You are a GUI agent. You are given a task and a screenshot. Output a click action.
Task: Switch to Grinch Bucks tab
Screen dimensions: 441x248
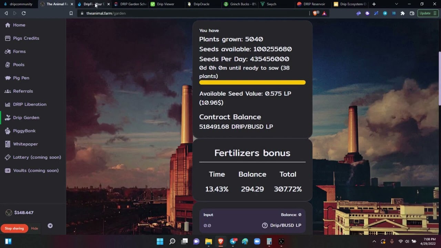(x=240, y=4)
